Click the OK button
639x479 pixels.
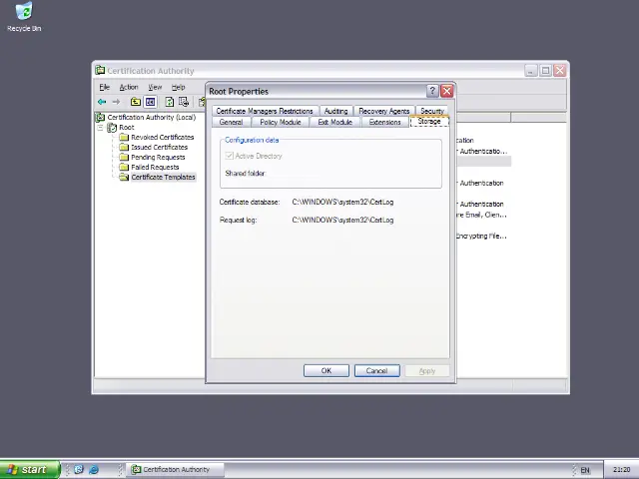pyautogui.click(x=326, y=370)
